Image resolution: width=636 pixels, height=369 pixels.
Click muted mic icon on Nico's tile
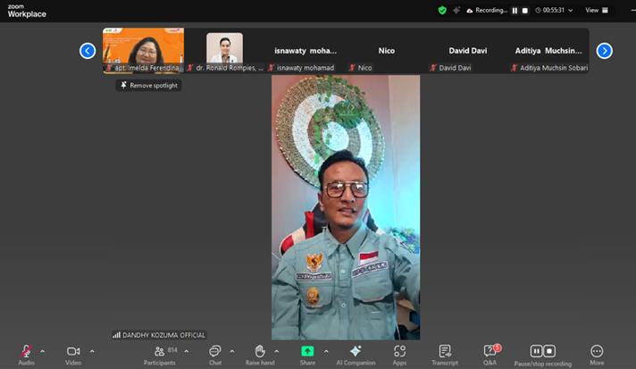tap(352, 68)
